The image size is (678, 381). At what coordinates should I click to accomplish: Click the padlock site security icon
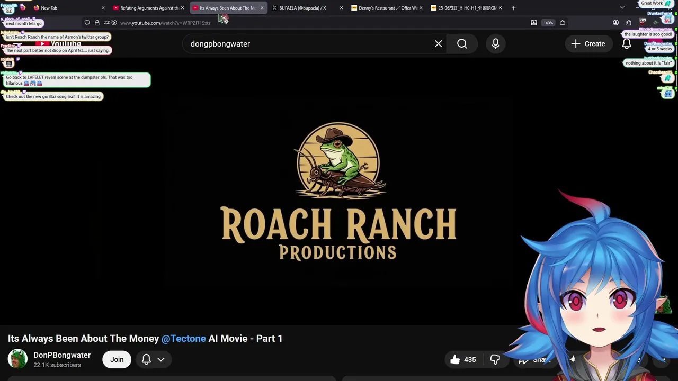97,23
